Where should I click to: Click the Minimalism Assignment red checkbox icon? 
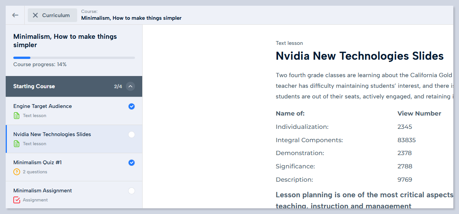[17, 200]
